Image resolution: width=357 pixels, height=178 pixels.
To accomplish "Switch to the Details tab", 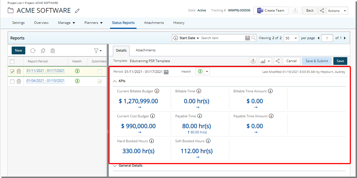I will (121, 50).
